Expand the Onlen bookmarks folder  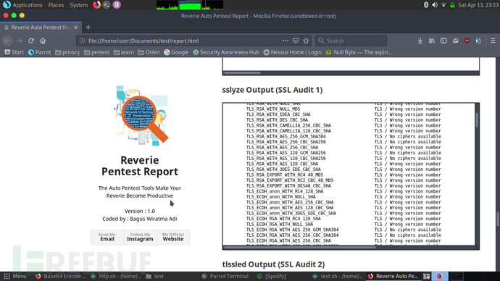(x=149, y=52)
